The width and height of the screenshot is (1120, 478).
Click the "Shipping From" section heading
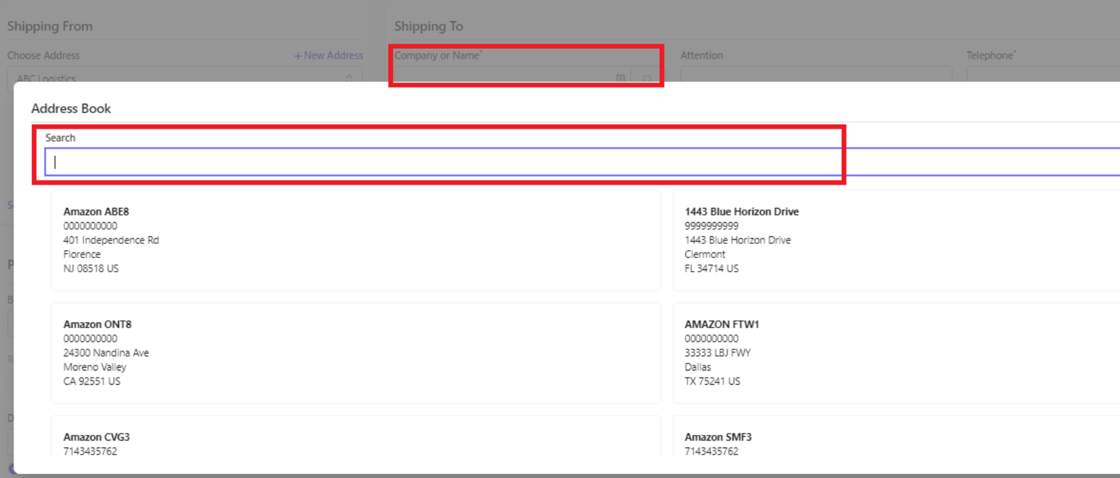(50, 26)
